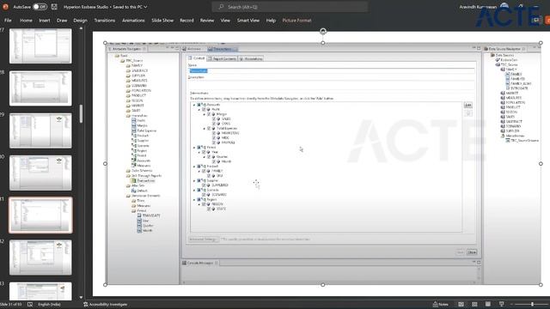Click the comments icon in the ribbon bar

click(x=535, y=21)
